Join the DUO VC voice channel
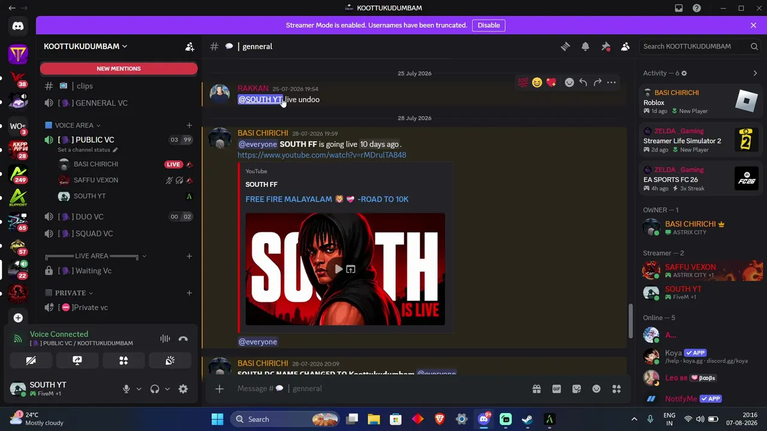Image resolution: width=767 pixels, height=431 pixels. [x=119, y=217]
